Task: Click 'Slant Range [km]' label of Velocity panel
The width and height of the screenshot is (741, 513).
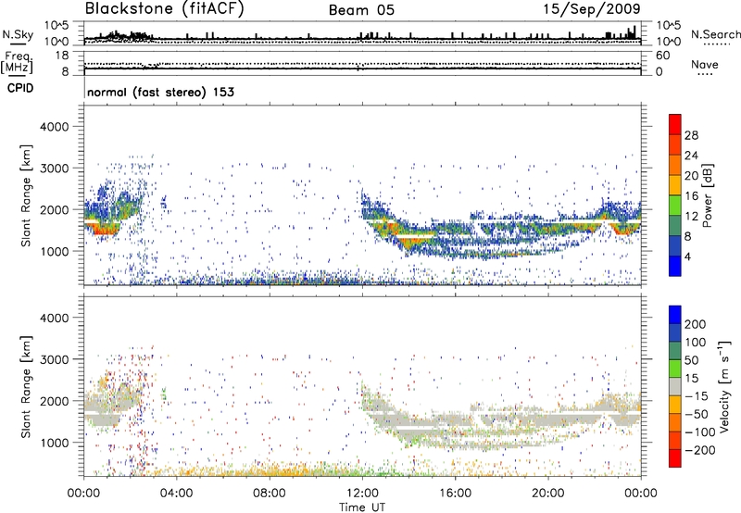Action: 27,386
